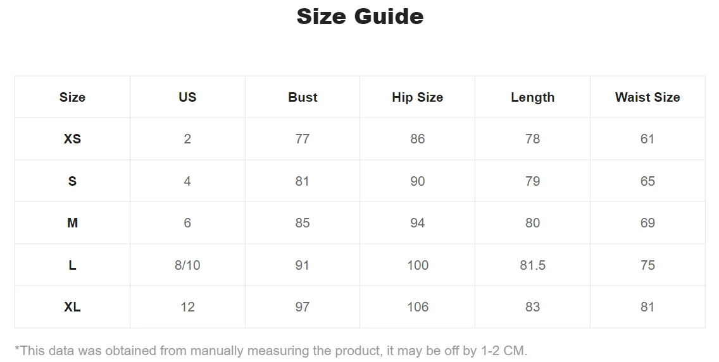Screen dimensions: 719x362
Task: Click the M bust value 85
Action: click(x=303, y=223)
